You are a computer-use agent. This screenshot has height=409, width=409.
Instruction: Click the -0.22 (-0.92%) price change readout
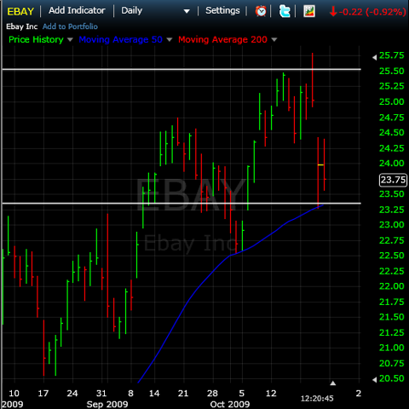368,12
